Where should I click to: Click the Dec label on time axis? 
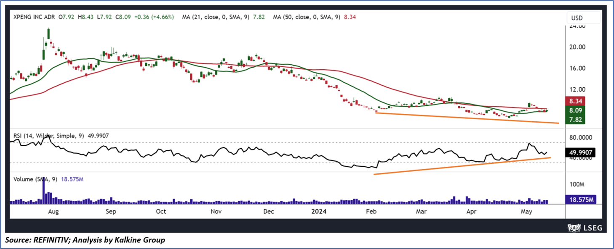269,211
